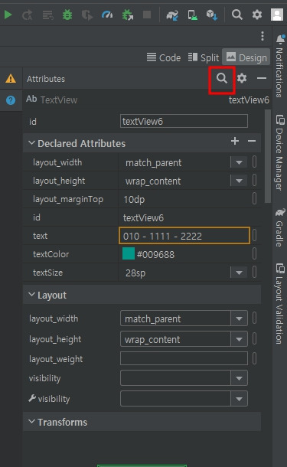Remove declared attribute with minus icon
This screenshot has width=287, height=467.
pos(252,141)
